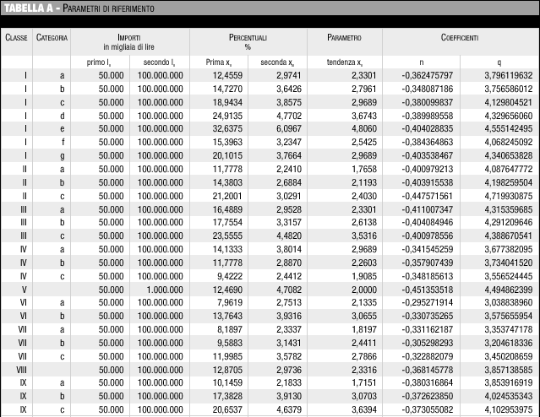Image resolution: width=540 pixels, height=417 pixels.
Task: Click the title 'TABELLA A - Parametri di riferimento'
Action: coord(79,8)
